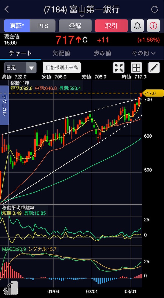Image resolution: width=164 pixels, height=298 pixels.
Task: Expand chart to full screen
Action: [x=119, y=68]
